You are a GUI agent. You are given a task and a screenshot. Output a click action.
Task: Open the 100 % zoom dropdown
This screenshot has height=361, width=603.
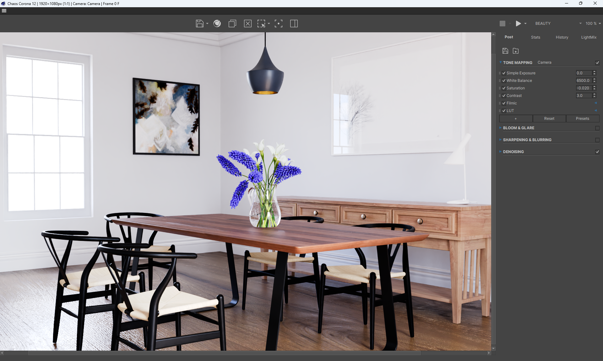(593, 24)
